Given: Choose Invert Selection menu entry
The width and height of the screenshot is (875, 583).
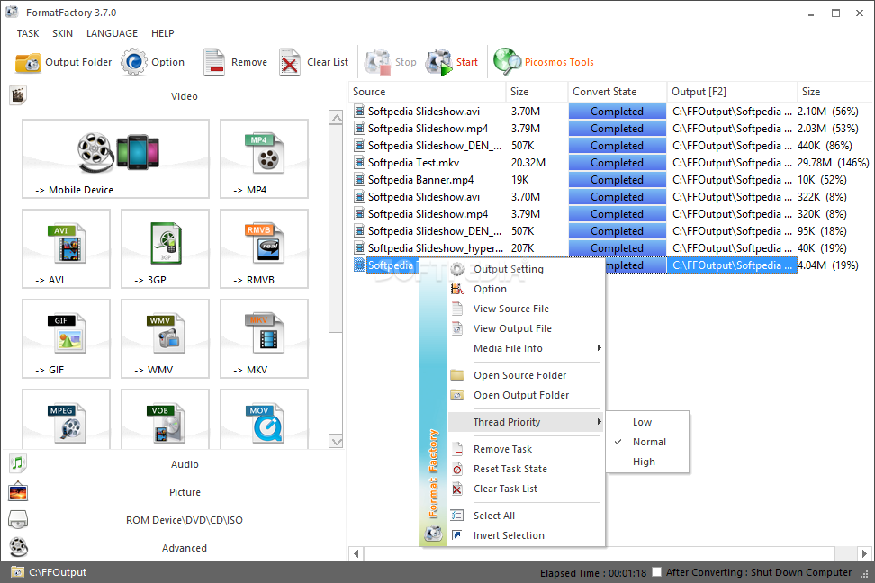Looking at the screenshot, I should [x=526, y=535].
